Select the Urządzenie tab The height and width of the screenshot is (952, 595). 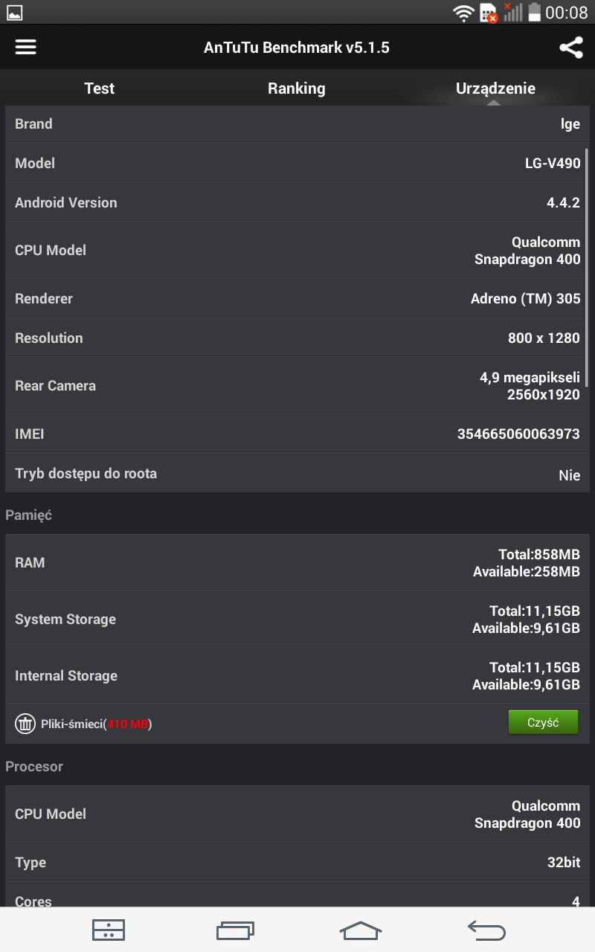[x=495, y=89]
